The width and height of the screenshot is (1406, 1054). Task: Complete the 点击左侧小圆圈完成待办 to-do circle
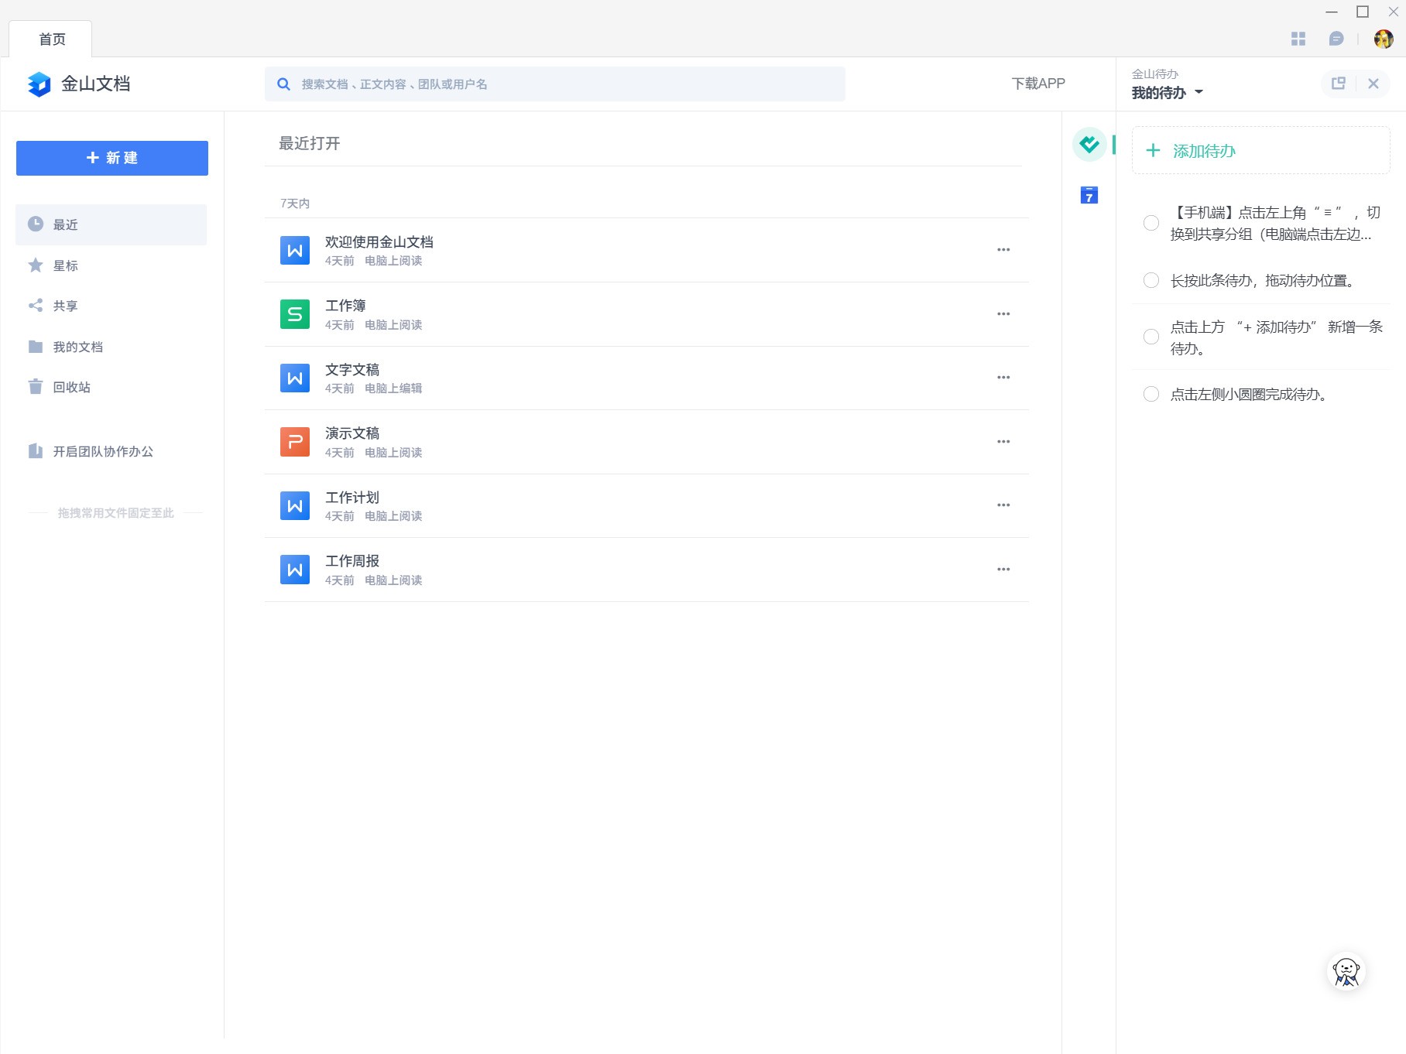[1151, 394]
